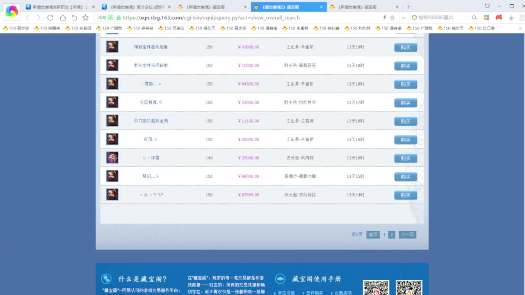The width and height of the screenshot is (525, 295).
Task: Click 购买 for the 红莲 item
Action: [x=405, y=139]
